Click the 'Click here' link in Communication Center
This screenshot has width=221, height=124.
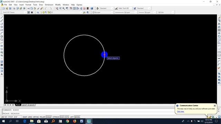pyautogui.click(x=181, y=112)
